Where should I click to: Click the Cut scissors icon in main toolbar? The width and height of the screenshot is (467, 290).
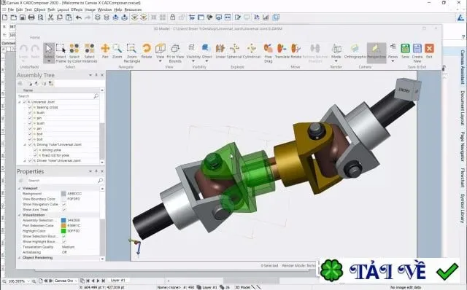[50, 17]
